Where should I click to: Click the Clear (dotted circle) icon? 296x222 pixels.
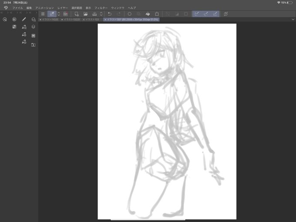pyautogui.click(x=130, y=14)
